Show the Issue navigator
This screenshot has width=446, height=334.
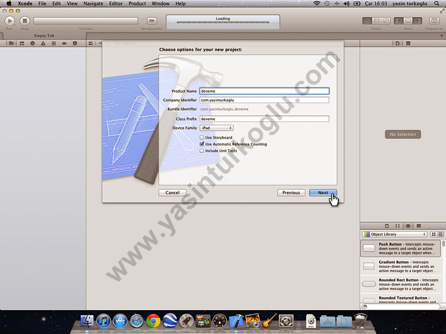pos(43,43)
